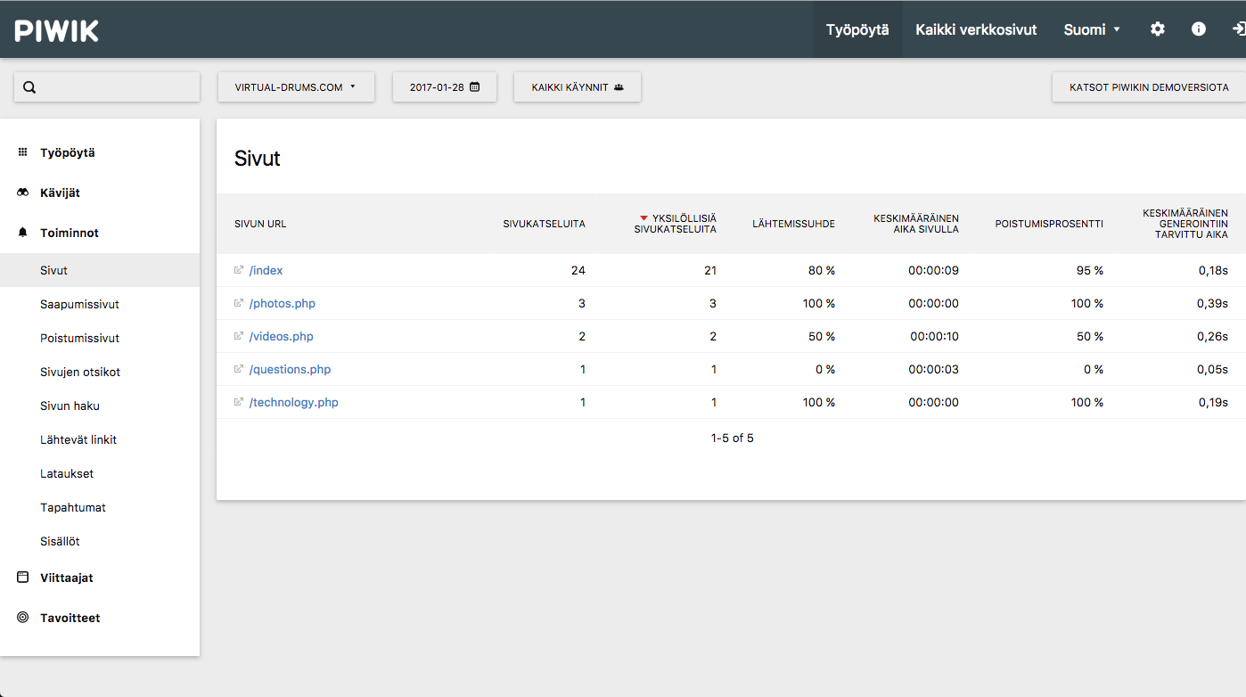
Task: Open external link icon for /index
Action: click(x=239, y=270)
